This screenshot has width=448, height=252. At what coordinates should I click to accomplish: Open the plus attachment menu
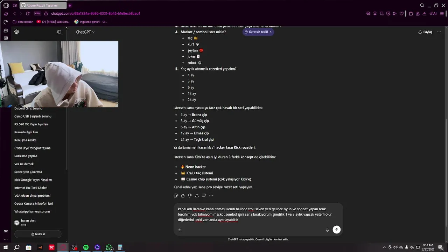click(180, 230)
